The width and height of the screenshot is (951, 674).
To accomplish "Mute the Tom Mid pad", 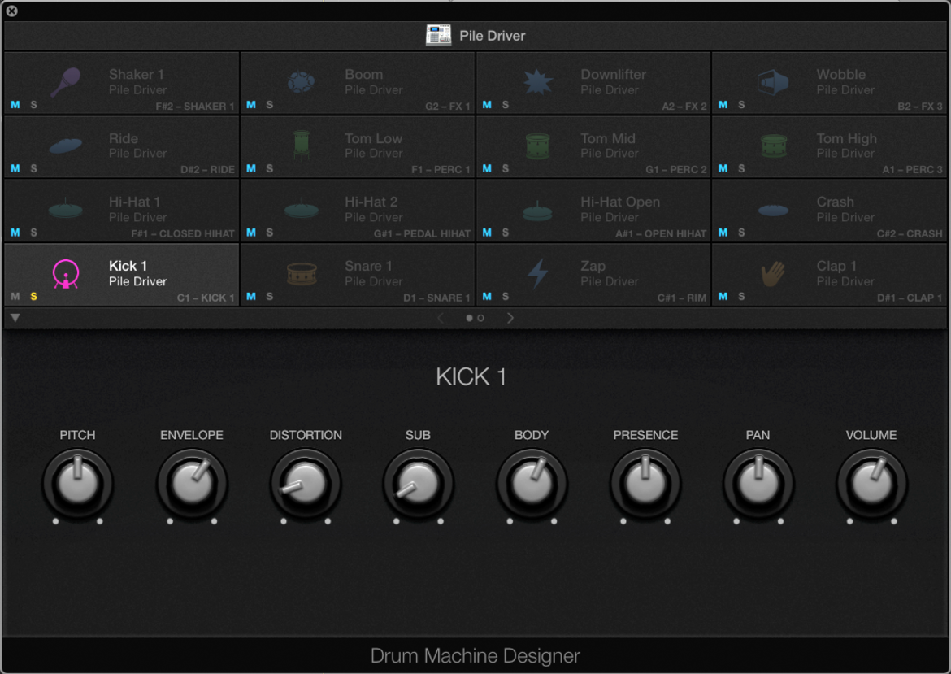I will pyautogui.click(x=487, y=168).
